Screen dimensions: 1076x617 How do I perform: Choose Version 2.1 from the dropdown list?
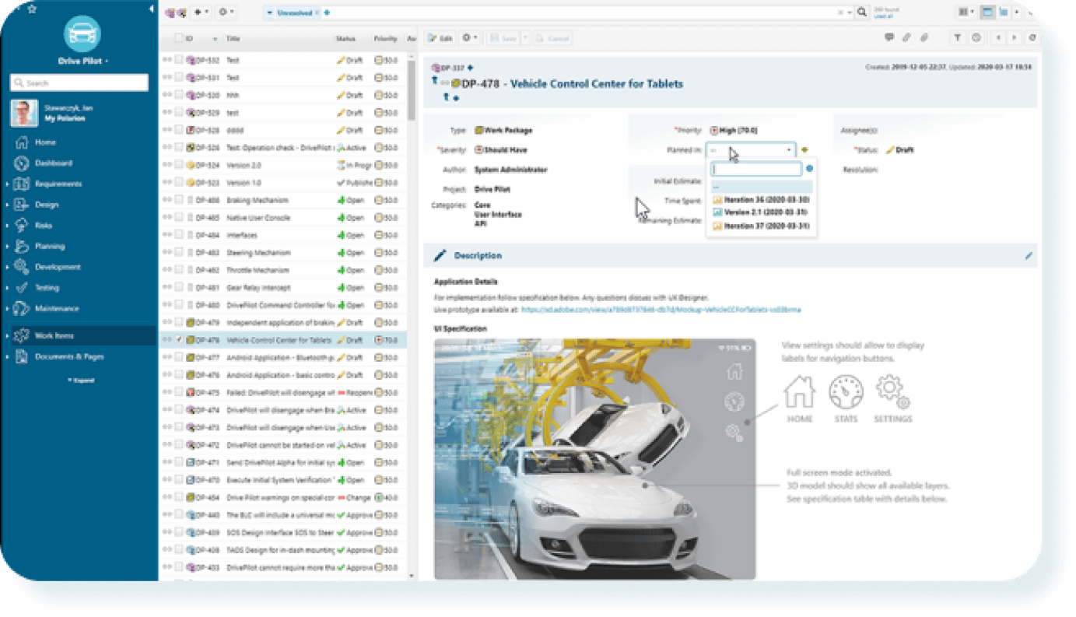coord(755,212)
